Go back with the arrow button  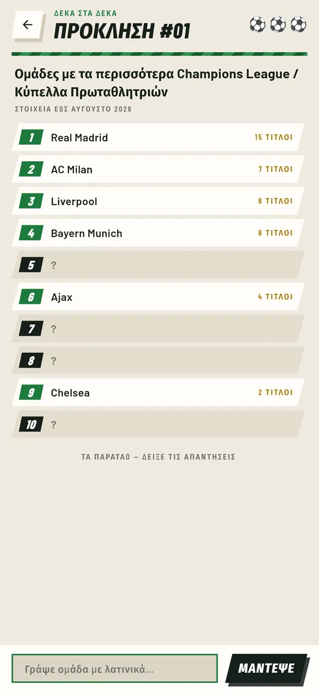point(27,24)
